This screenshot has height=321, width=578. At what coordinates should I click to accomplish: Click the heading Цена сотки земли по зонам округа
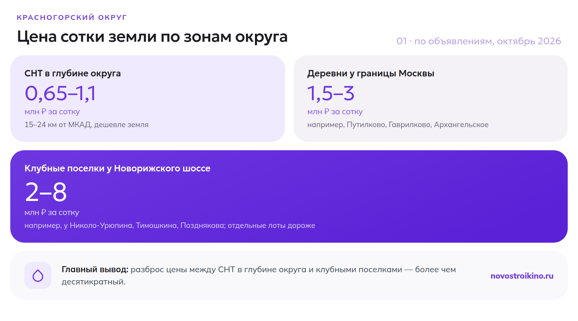point(152,37)
